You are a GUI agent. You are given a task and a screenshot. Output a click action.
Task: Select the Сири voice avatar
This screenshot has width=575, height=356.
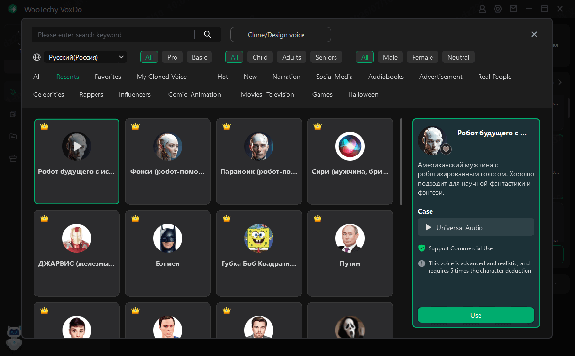pos(350,146)
